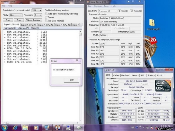Open Core Temp File menu

90,6
